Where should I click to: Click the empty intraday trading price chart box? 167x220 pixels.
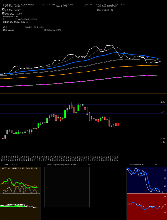pos(67,187)
